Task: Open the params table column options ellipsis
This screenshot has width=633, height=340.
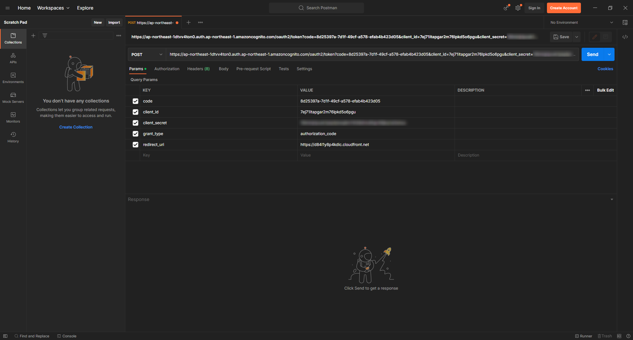Action: tap(588, 90)
